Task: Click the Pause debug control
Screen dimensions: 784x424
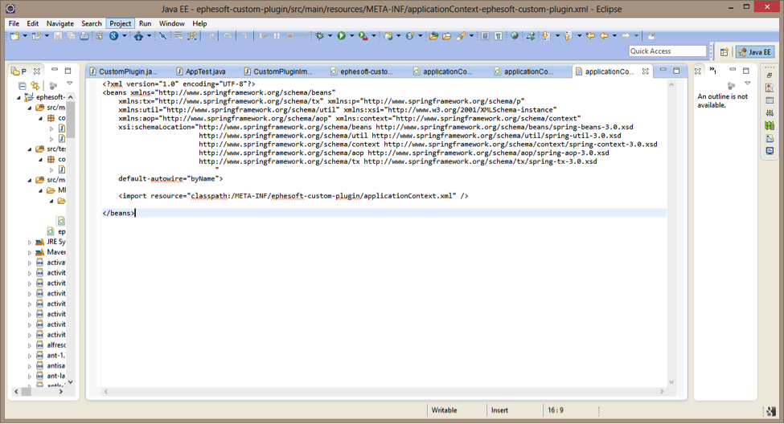Action: [277, 36]
